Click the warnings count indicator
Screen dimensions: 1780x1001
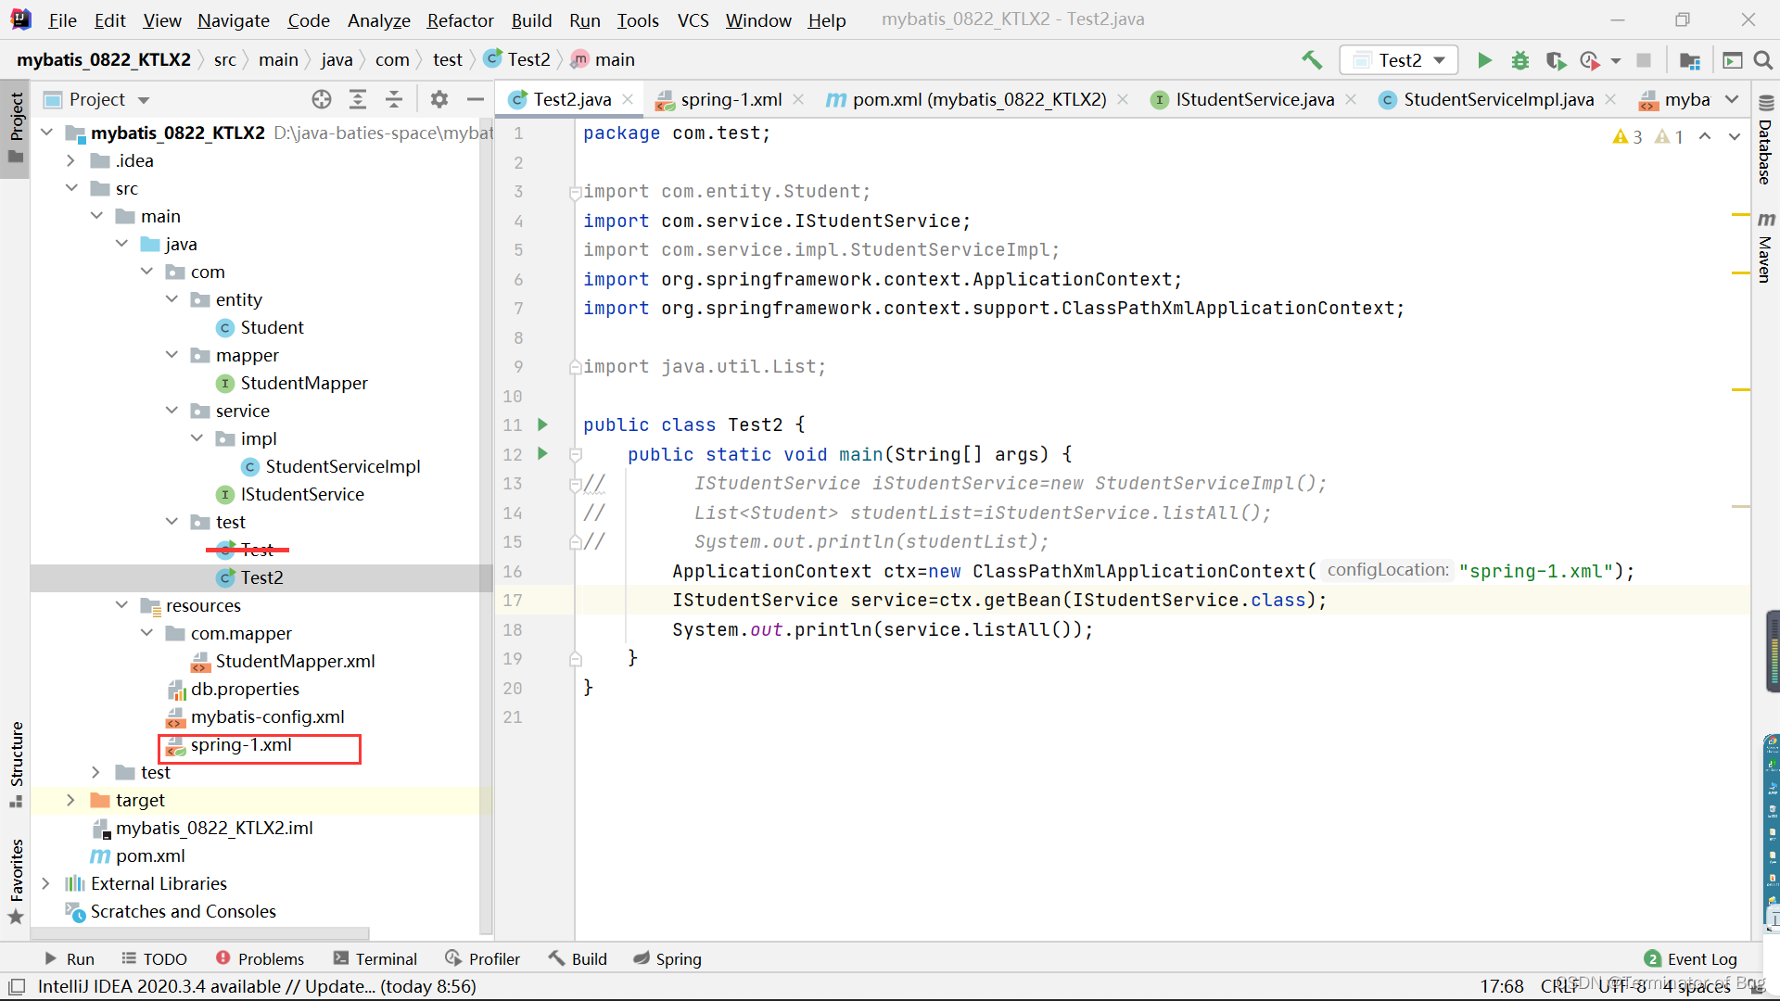(1647, 136)
